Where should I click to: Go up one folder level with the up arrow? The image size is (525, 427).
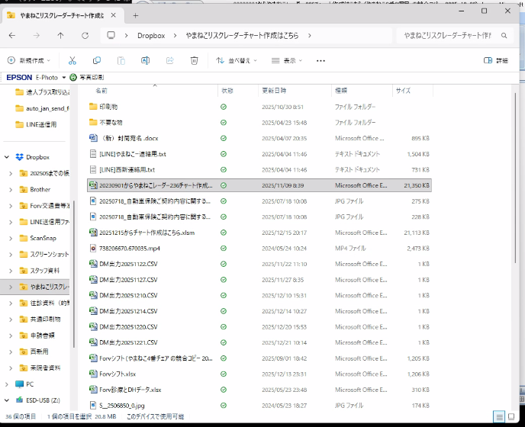(x=60, y=35)
